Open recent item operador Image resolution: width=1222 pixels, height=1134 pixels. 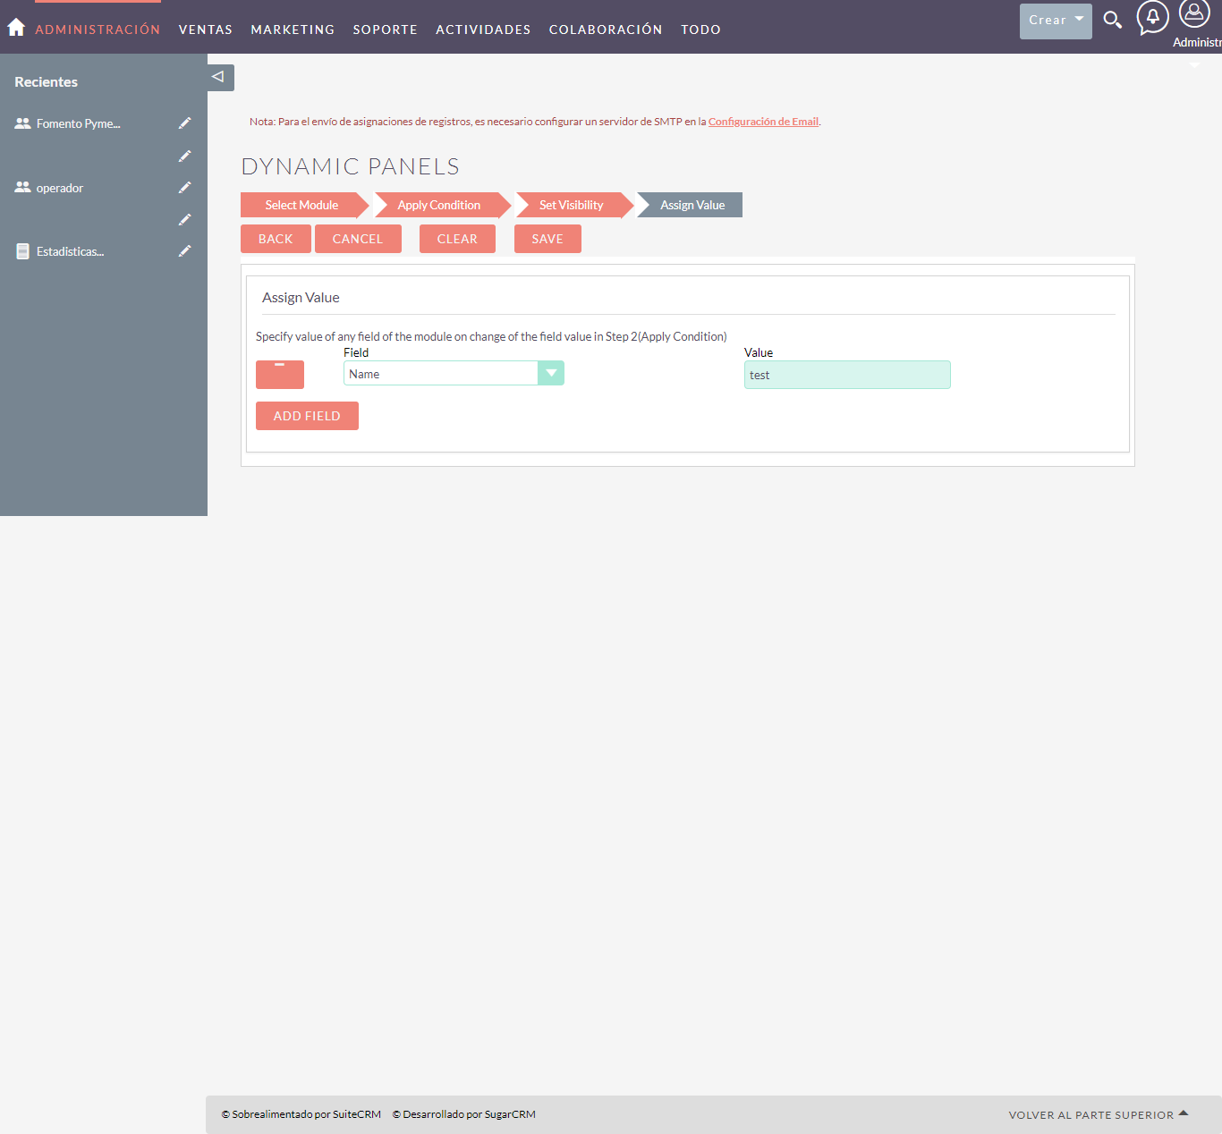[59, 188]
